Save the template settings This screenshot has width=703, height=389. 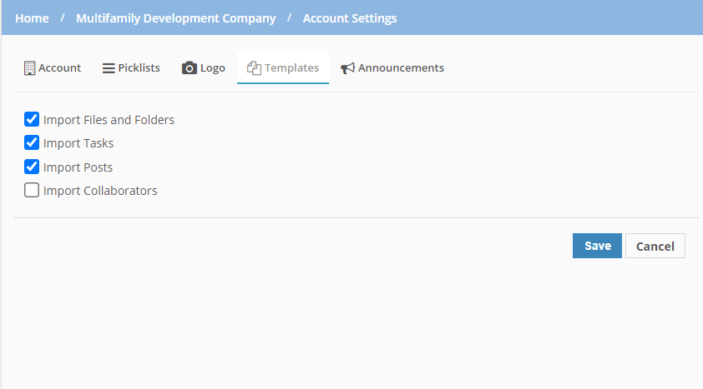[597, 246]
